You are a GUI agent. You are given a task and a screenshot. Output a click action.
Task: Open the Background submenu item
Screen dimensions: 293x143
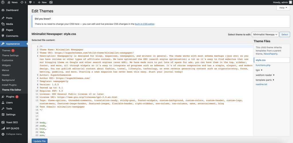[8, 80]
